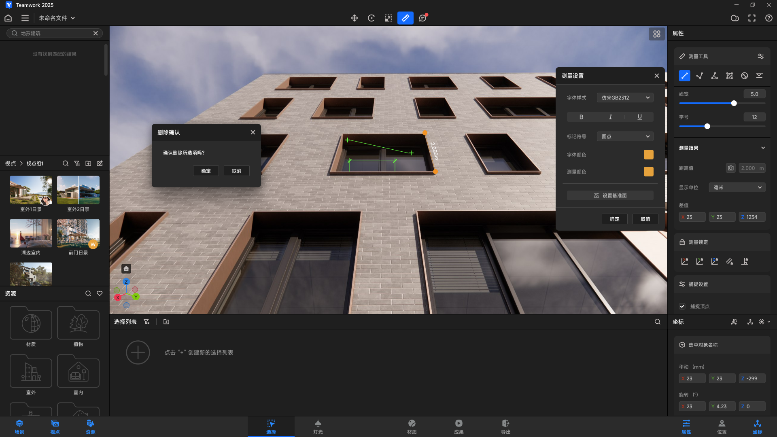Click the 设置基准面 button
This screenshot has height=437, width=777.
610,195
